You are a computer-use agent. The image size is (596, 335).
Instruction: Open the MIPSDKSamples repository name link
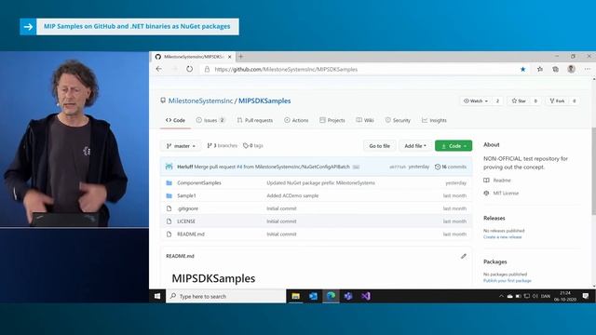(x=264, y=101)
